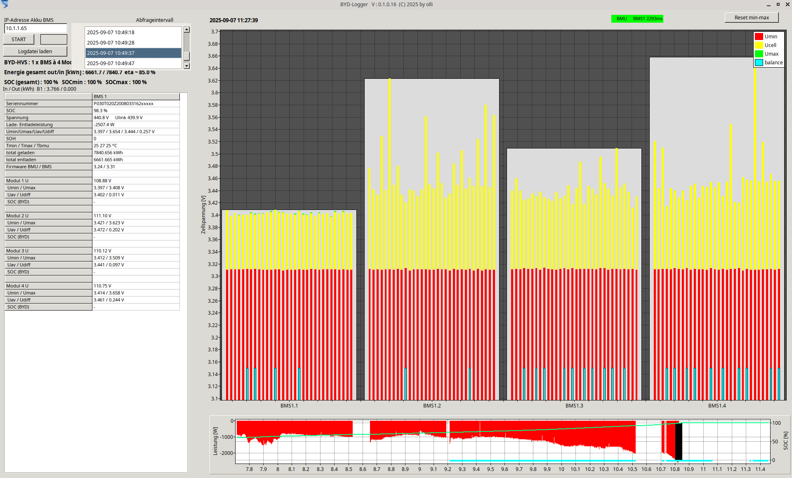This screenshot has height=478, width=792.
Task: Click the yellow Ucell legend swatch
Action: pos(759,45)
